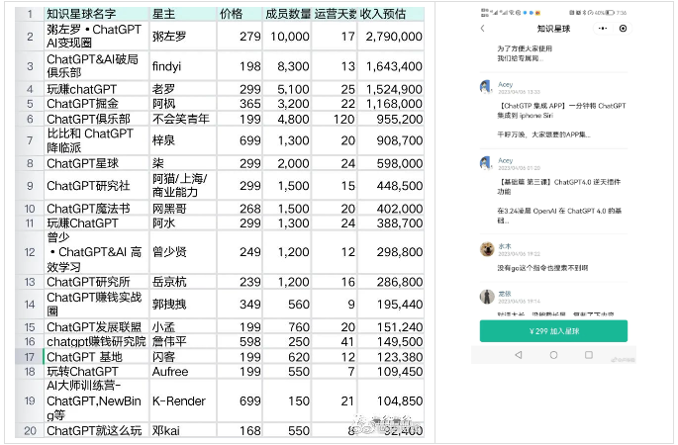
Task: Tap the avatar on the last visible phone post
Action: (487, 297)
